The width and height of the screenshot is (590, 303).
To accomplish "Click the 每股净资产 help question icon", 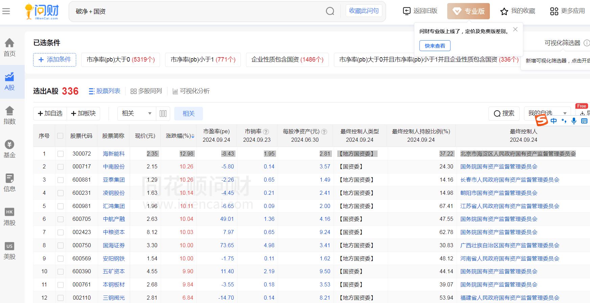I will point(324,132).
